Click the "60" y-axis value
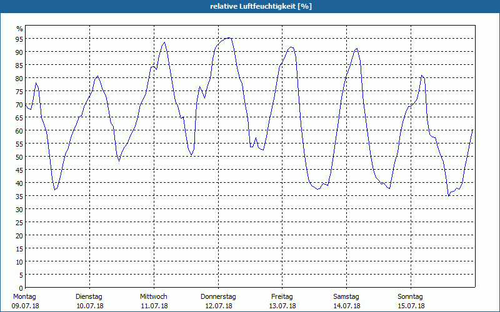 [19, 130]
